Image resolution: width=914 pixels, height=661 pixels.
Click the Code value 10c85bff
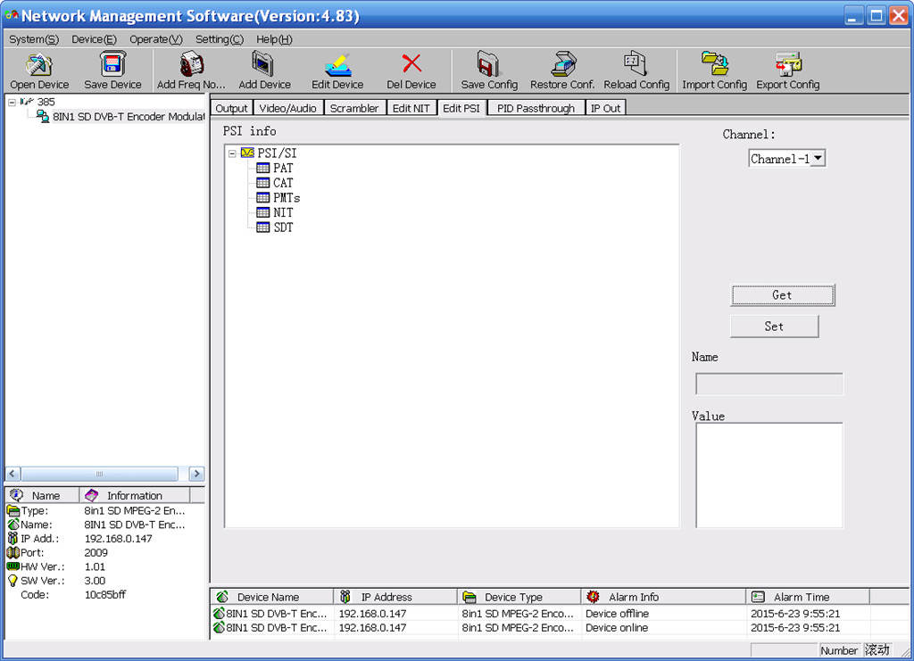click(105, 595)
